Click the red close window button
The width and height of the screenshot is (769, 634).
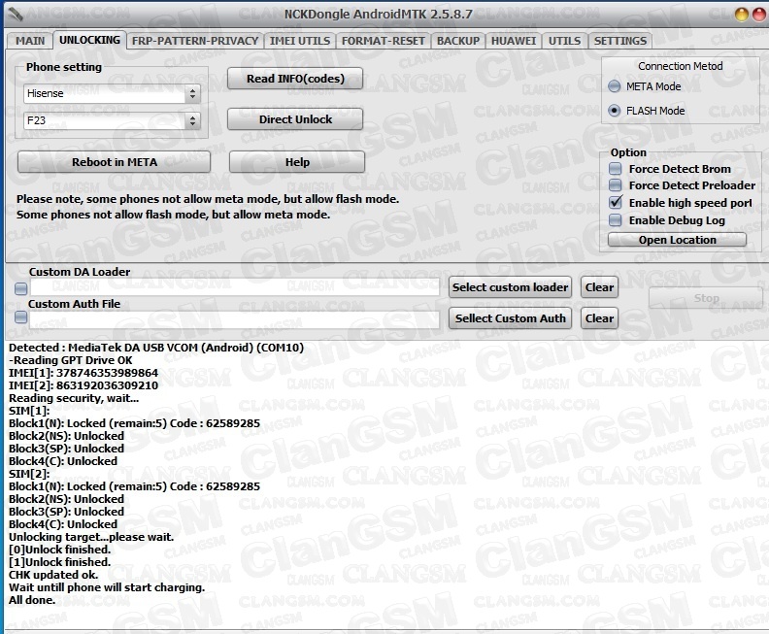(x=759, y=15)
